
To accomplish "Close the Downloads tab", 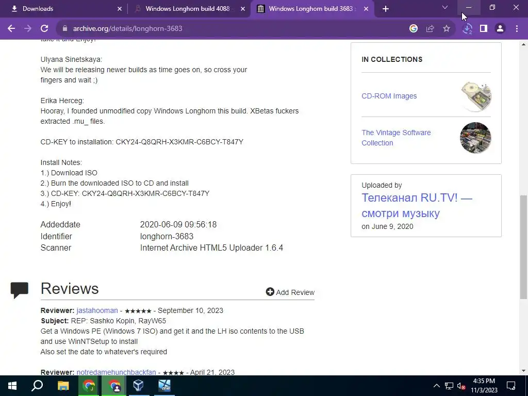I will tap(120, 9).
